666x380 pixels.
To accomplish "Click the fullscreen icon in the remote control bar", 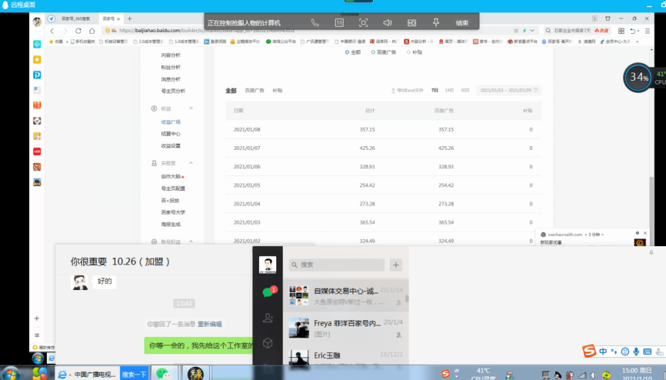I will (x=363, y=21).
